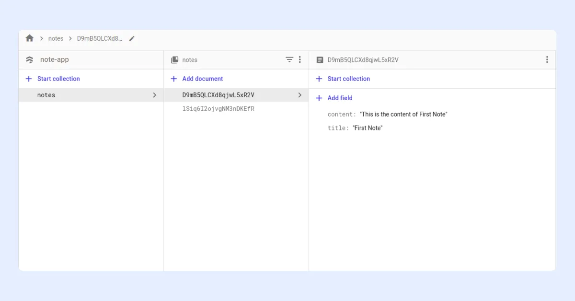575x301 pixels.
Task: Click the pencil edit path icon
Action: pos(132,38)
